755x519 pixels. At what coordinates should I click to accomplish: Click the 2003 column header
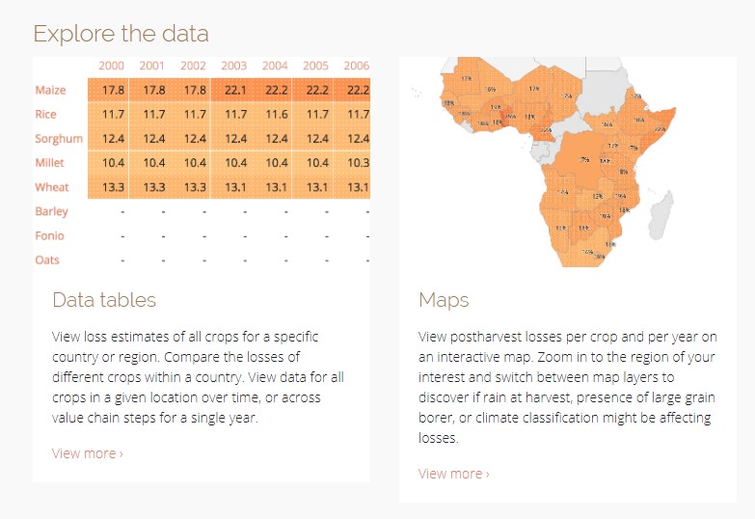click(233, 66)
